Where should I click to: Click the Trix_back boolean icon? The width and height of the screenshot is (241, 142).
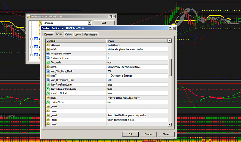click(48, 63)
